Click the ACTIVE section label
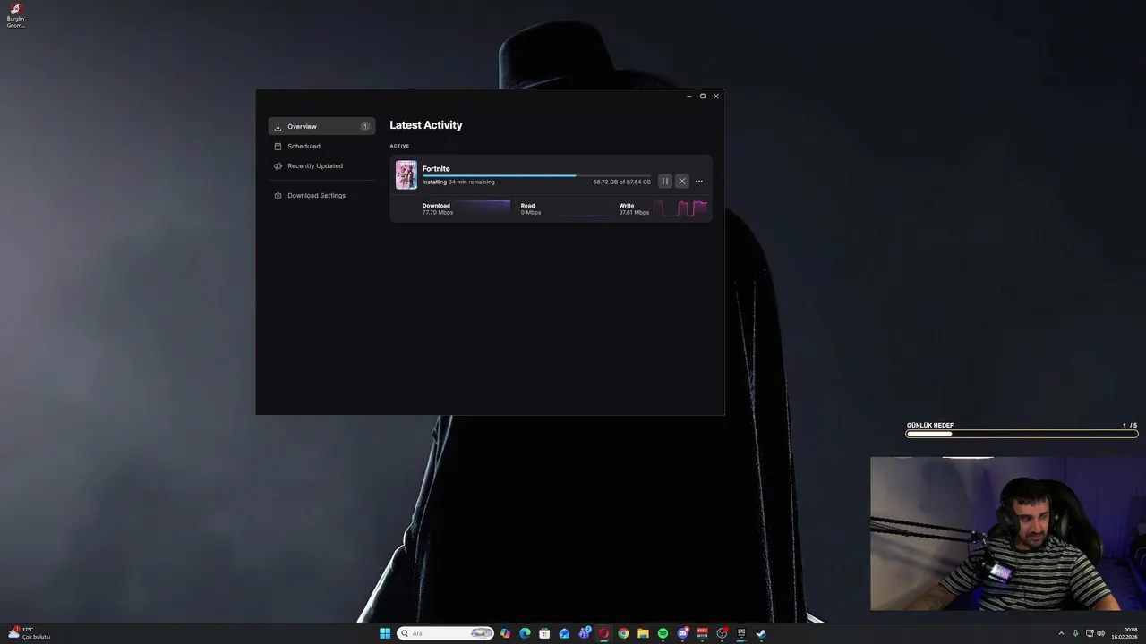Viewport: 1146px width, 644px height. pos(399,146)
